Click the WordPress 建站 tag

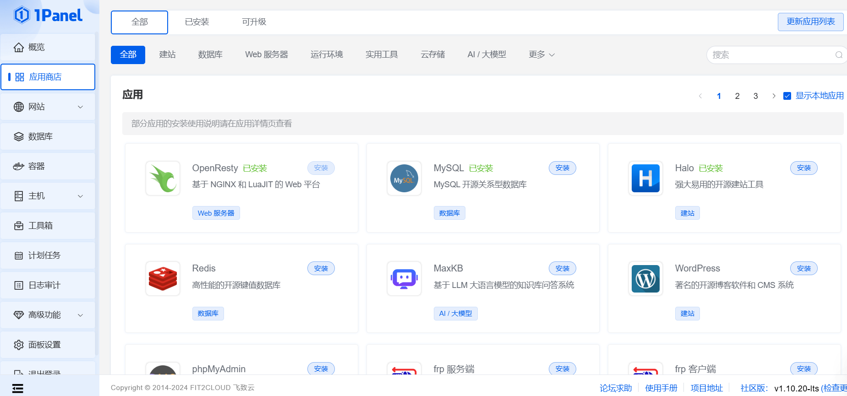(687, 313)
